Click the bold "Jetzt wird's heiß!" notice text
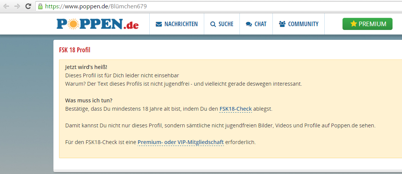The width and height of the screenshot is (402, 174). (x=86, y=67)
